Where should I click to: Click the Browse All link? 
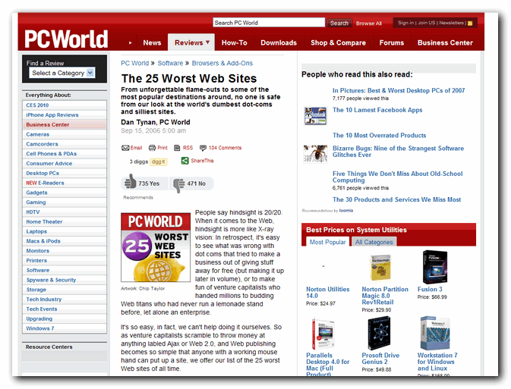368,24
